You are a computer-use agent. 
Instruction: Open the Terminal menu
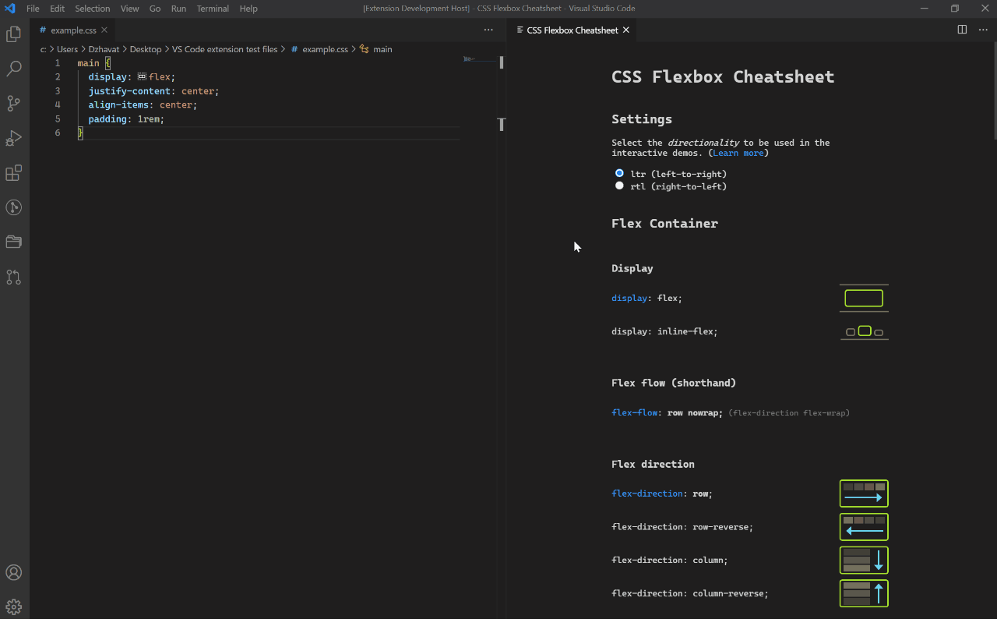(x=213, y=9)
